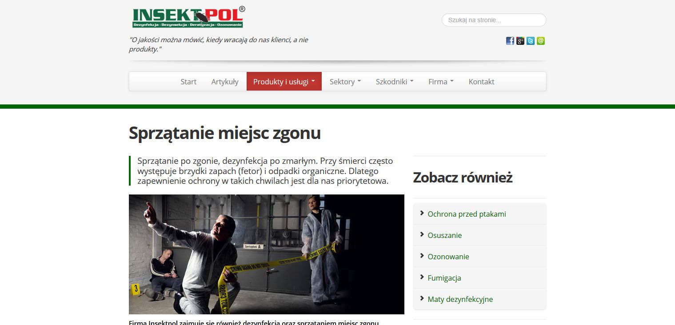Click the crime scene cleanup photo
This screenshot has height=325, width=675.
(266, 254)
